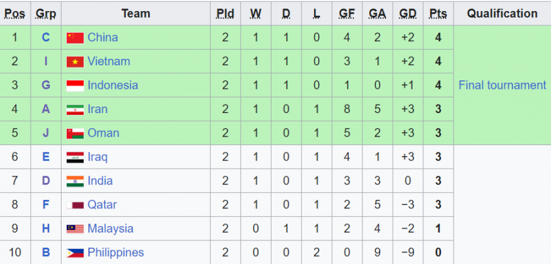Image resolution: width=551 pixels, height=264 pixels.
Task: Click the Philippines flag icon
Action: [x=75, y=253]
